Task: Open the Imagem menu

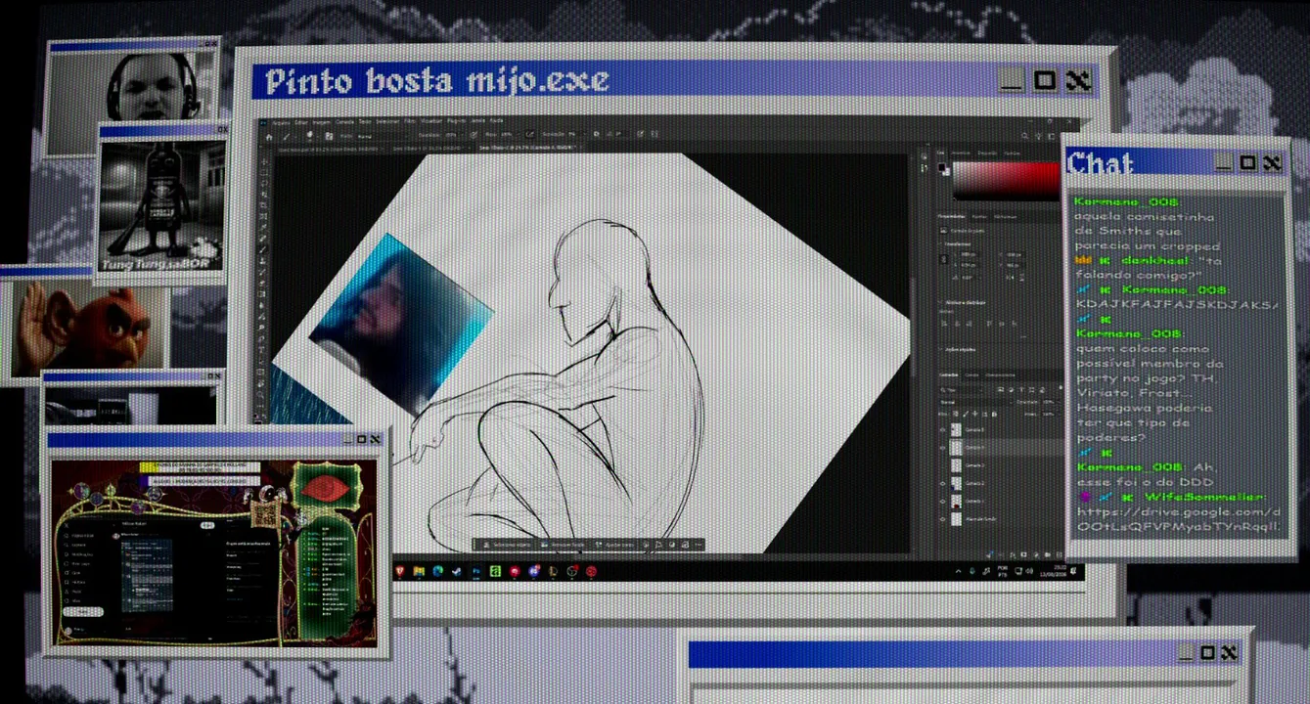Action: pyautogui.click(x=321, y=121)
